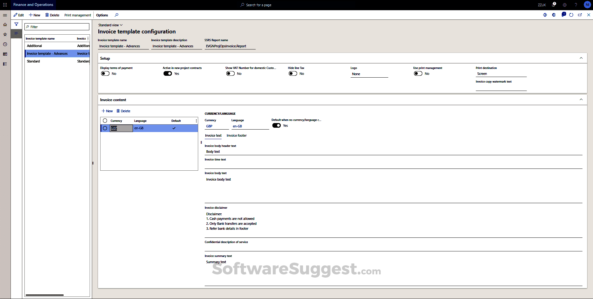Click Print management button

coord(78,15)
